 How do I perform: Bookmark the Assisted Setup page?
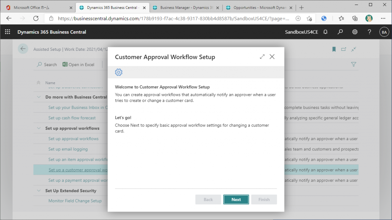click(334, 49)
